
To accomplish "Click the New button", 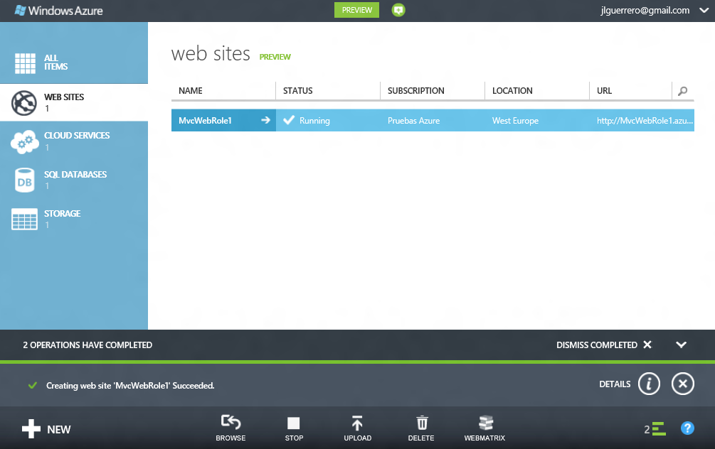I will 47,429.
